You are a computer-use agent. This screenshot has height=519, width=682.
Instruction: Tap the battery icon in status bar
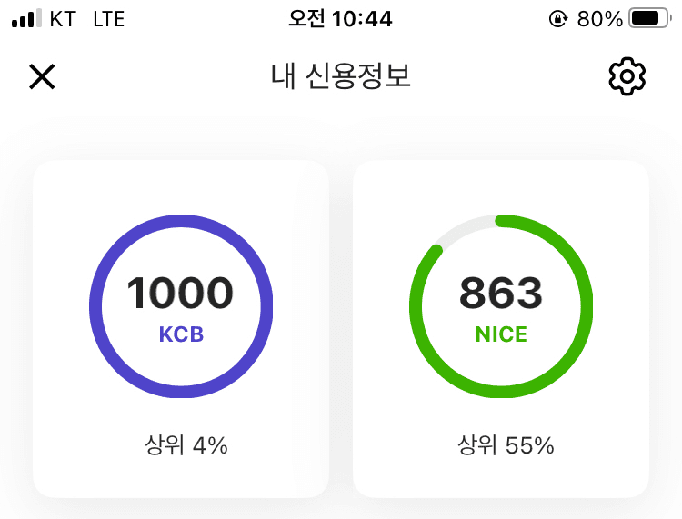[x=648, y=18]
